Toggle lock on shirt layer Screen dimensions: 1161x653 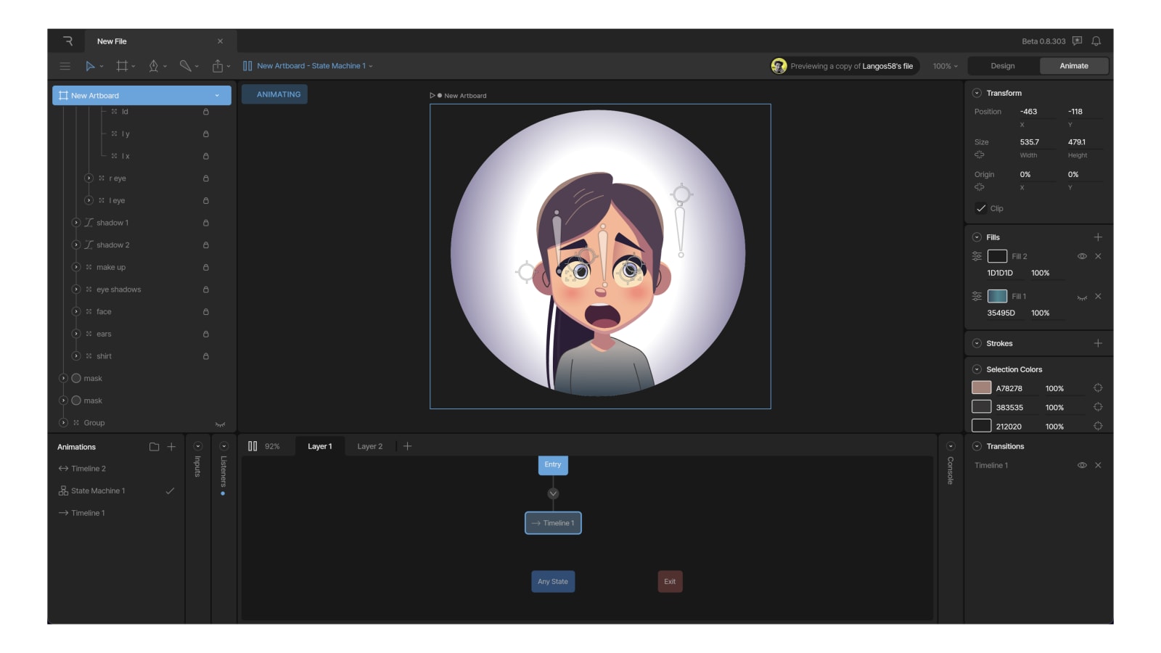point(206,356)
